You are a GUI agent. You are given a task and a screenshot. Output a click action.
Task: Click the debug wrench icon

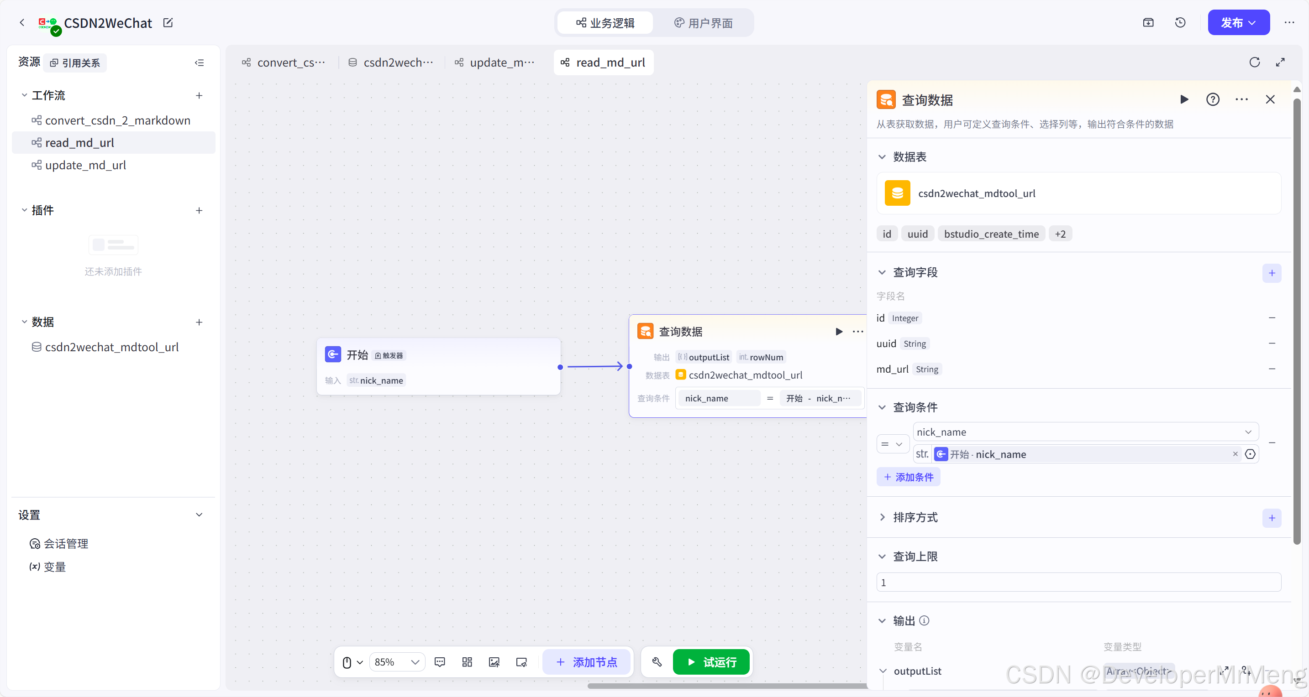pyautogui.click(x=657, y=662)
